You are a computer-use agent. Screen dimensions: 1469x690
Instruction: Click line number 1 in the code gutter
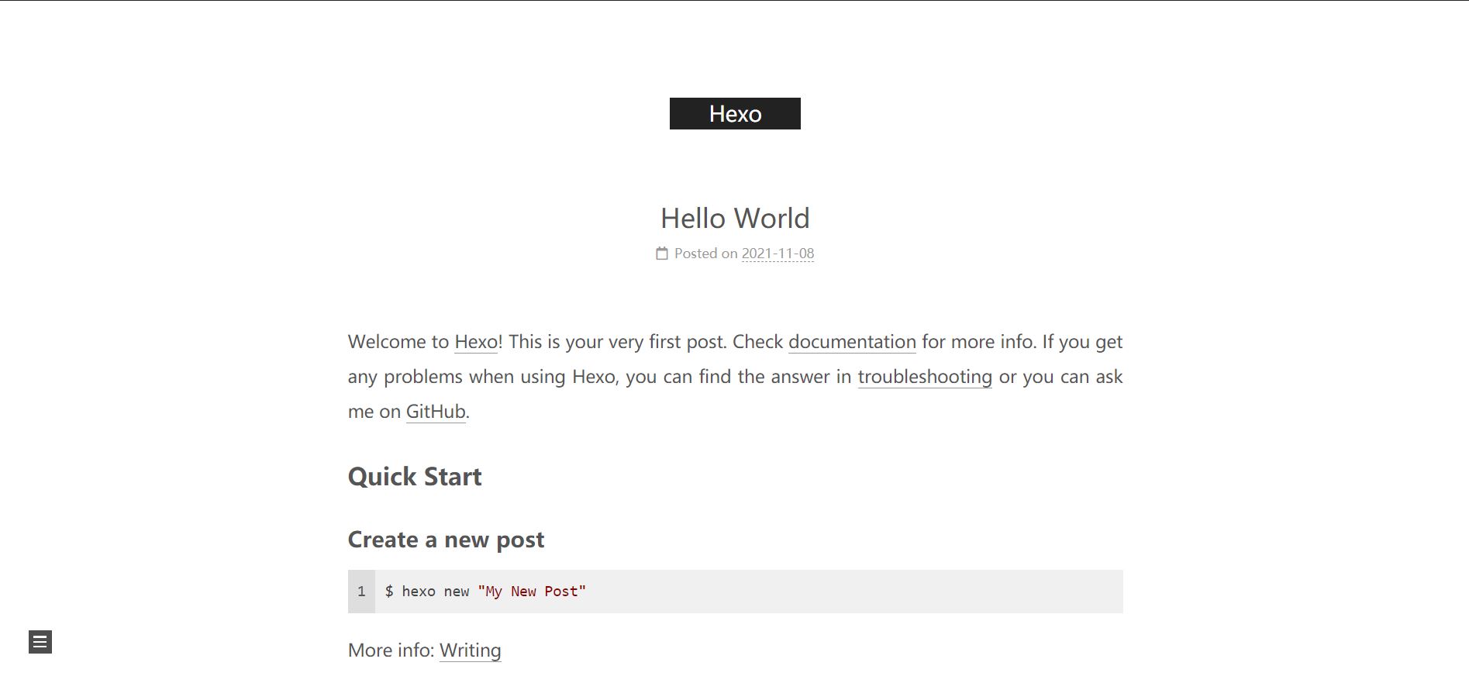click(361, 592)
